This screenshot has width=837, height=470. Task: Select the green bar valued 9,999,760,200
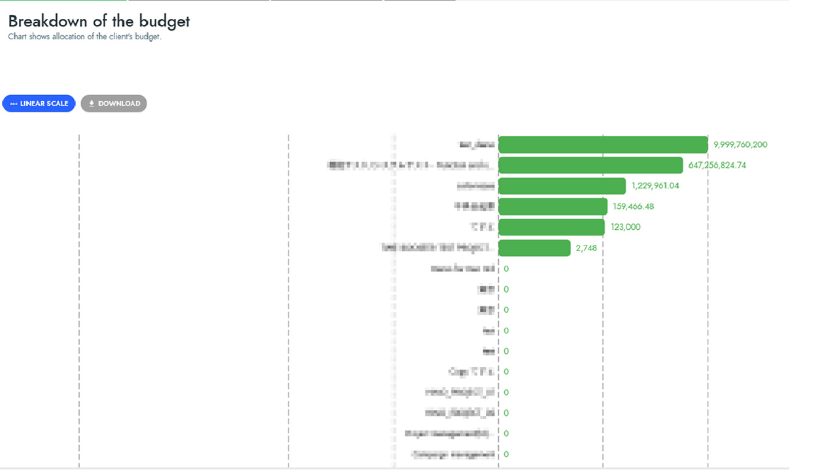(602, 145)
